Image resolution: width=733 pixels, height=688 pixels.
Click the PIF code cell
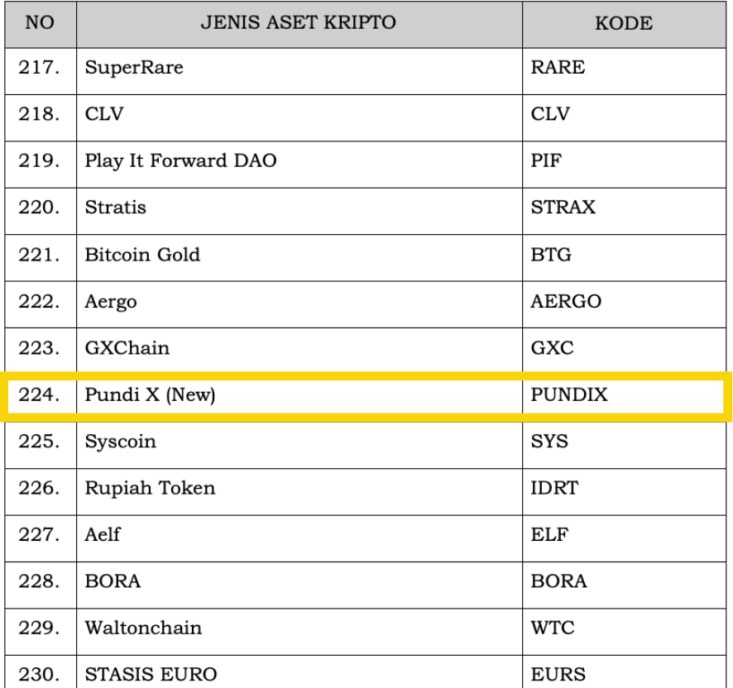[546, 161]
